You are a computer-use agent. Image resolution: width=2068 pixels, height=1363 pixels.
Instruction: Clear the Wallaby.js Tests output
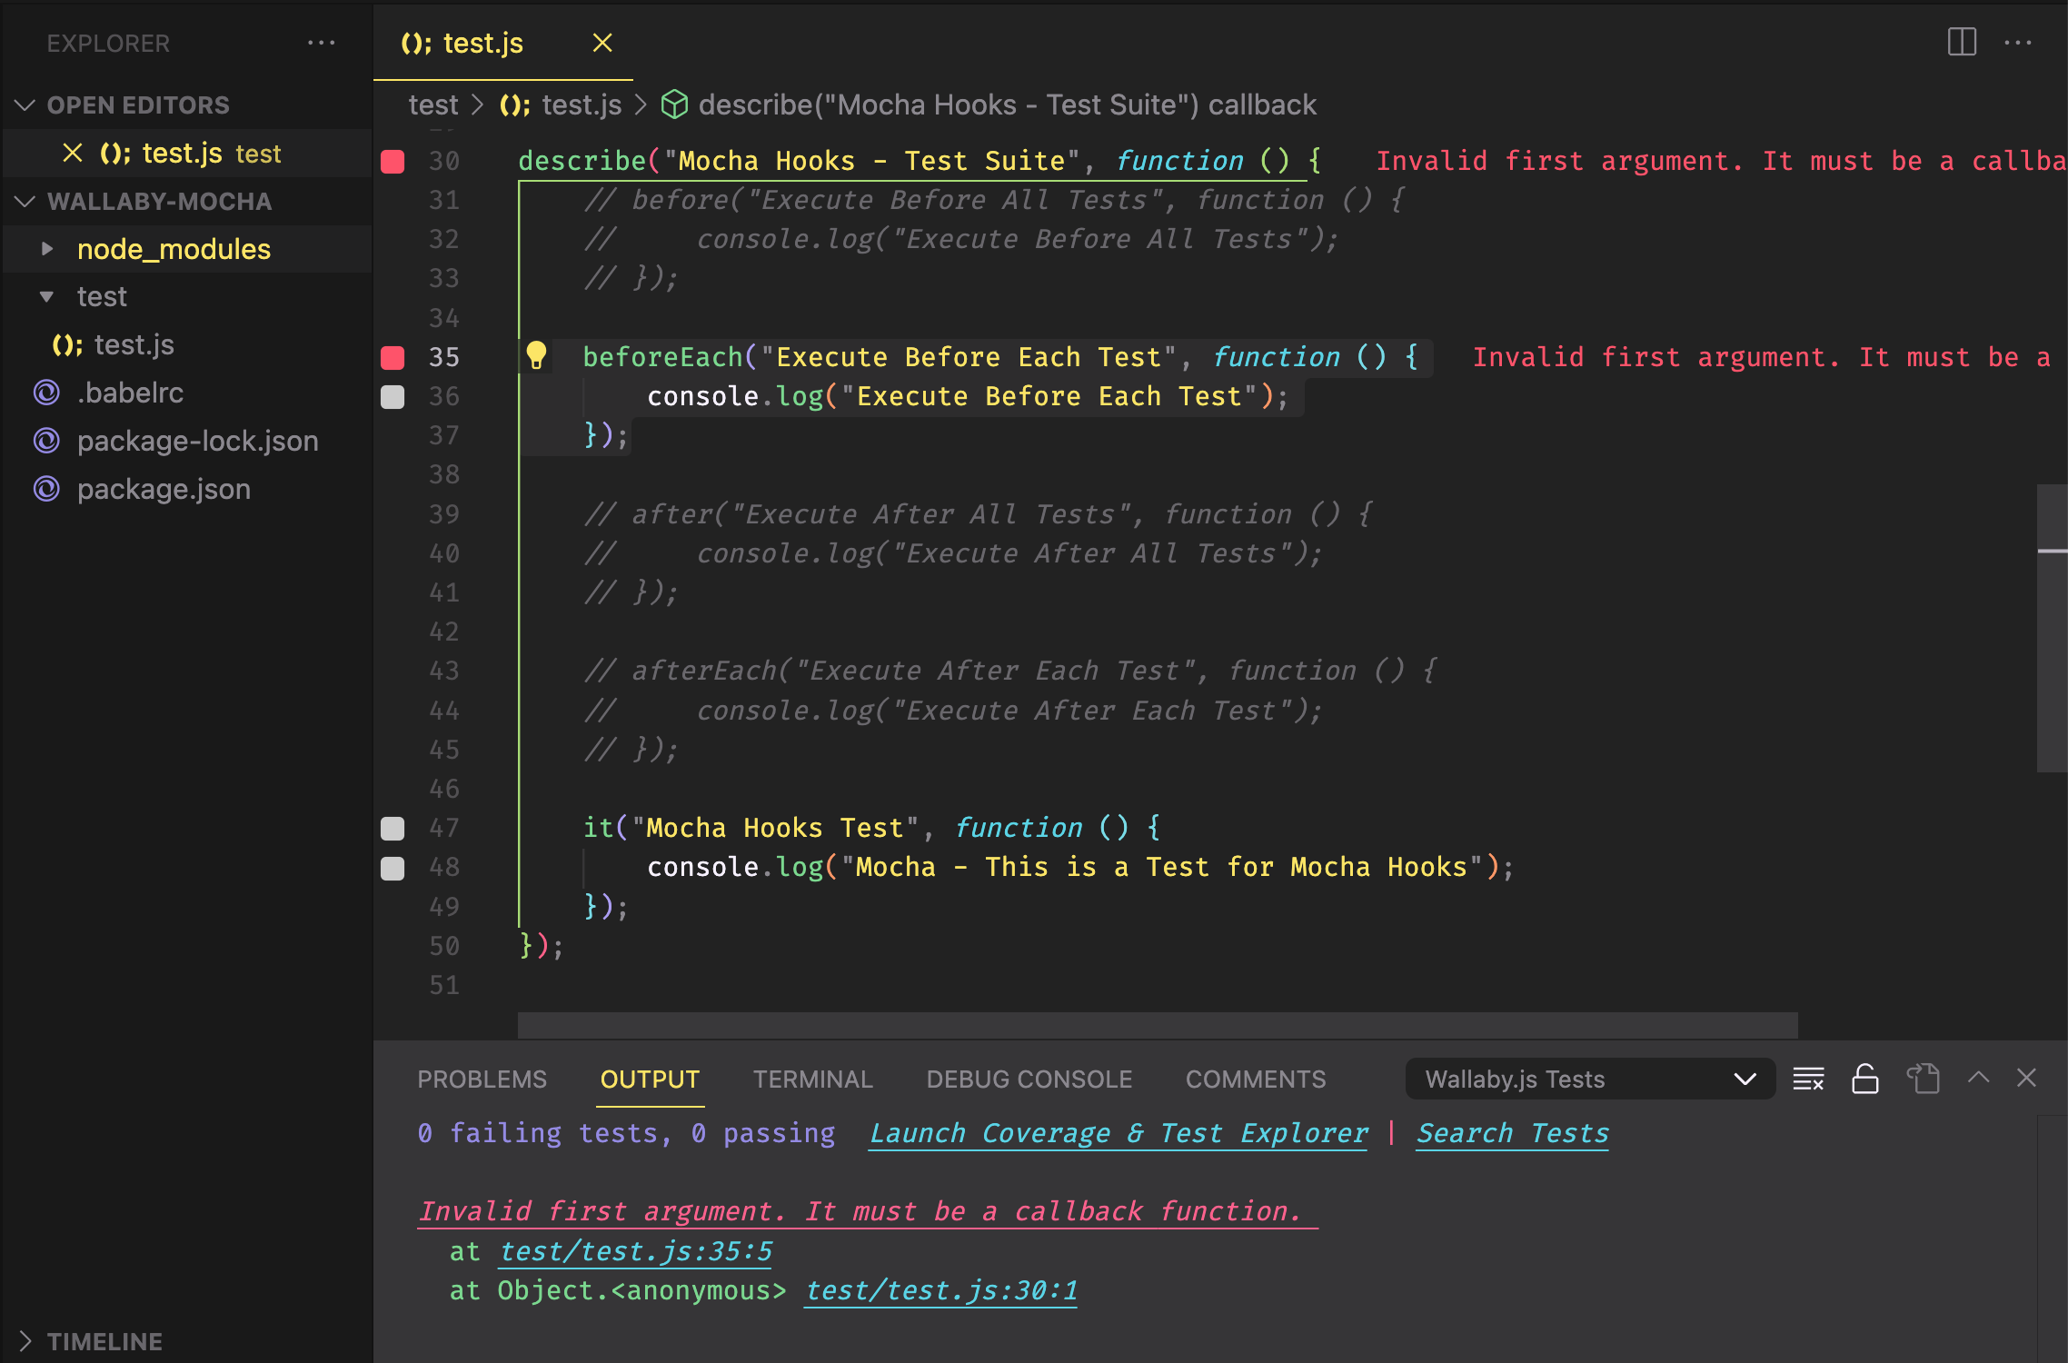coord(1808,1079)
